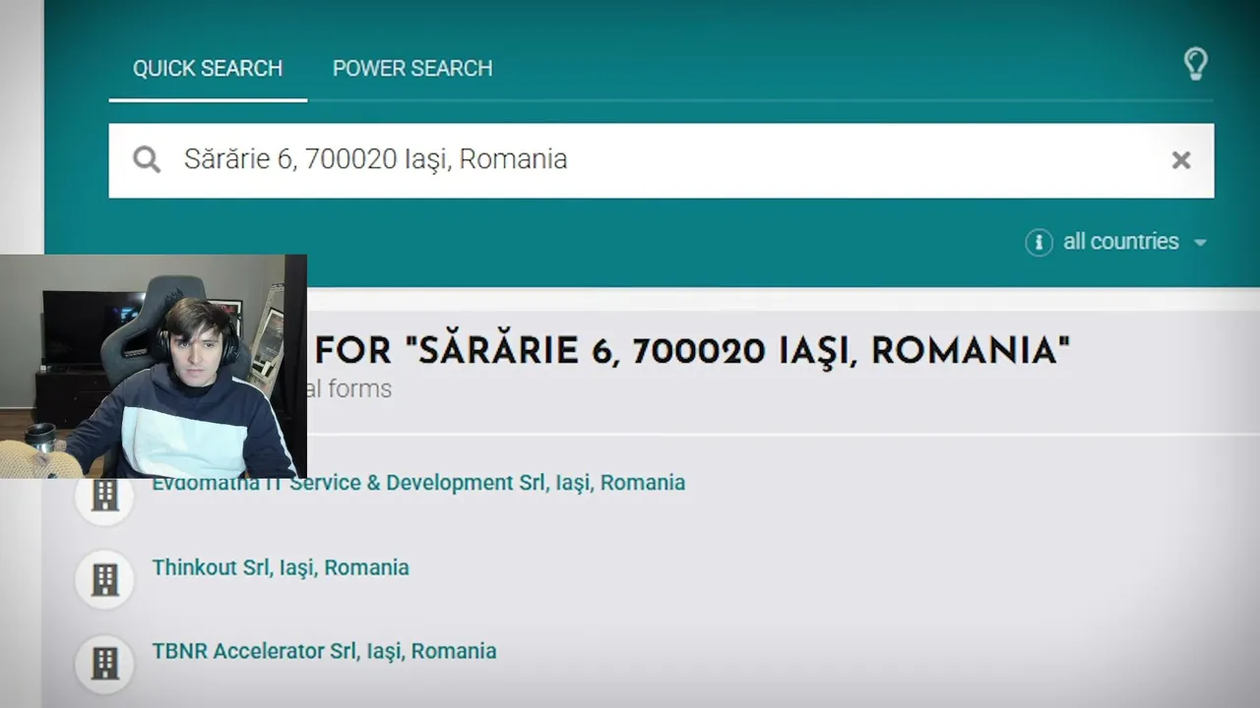
Task: Click the info icon beside all countries
Action: 1039,242
